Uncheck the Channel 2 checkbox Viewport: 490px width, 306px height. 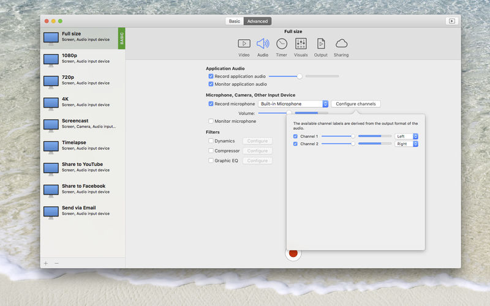pyautogui.click(x=295, y=144)
